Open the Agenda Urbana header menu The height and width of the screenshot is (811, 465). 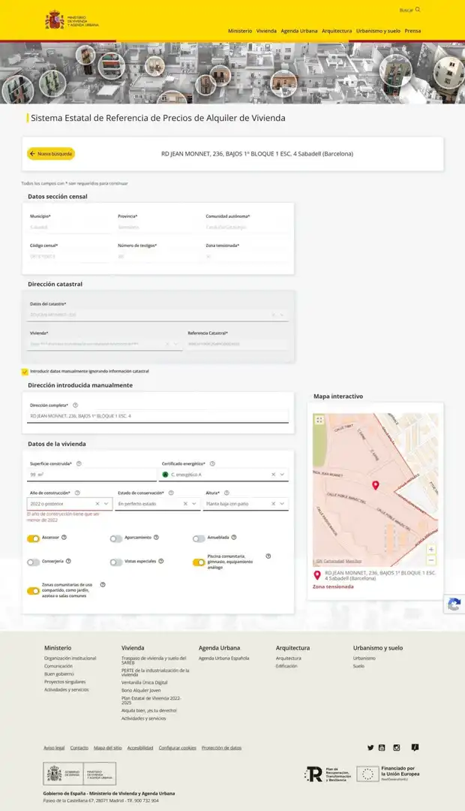299,31
